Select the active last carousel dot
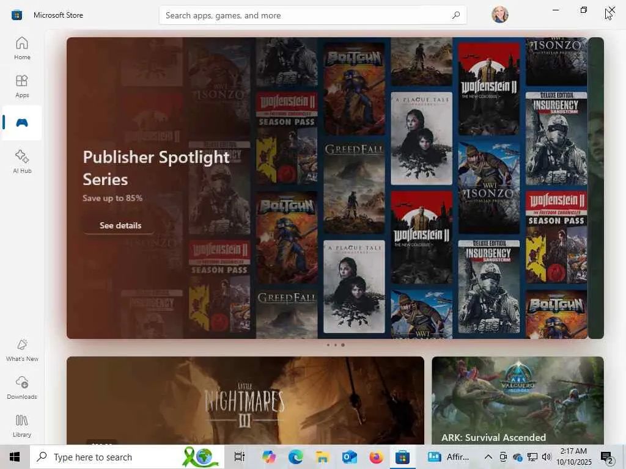 [342, 345]
